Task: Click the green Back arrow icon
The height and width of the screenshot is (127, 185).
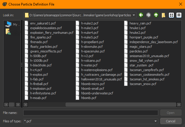Action: (141, 15)
